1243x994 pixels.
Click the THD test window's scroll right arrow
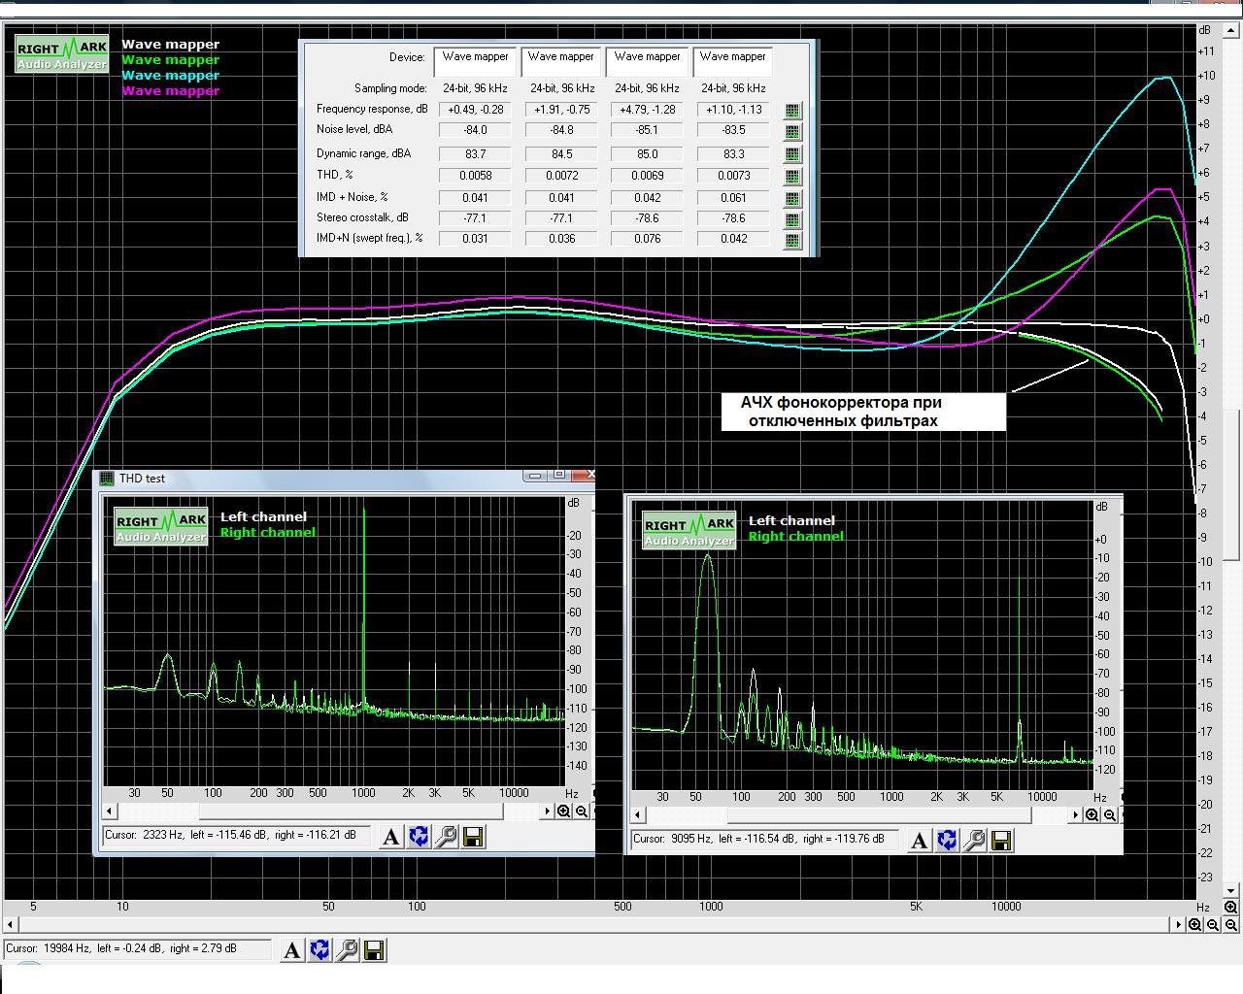548,812
